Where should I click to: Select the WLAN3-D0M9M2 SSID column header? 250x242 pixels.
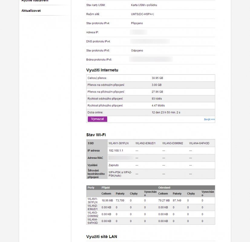(173, 143)
